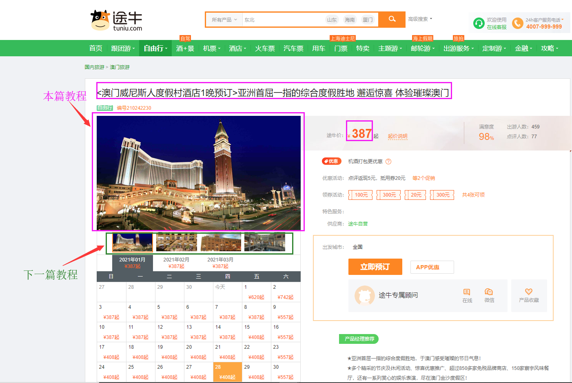Click the 途牛专属顾问 avatar
The image size is (572, 383).
coord(365,295)
